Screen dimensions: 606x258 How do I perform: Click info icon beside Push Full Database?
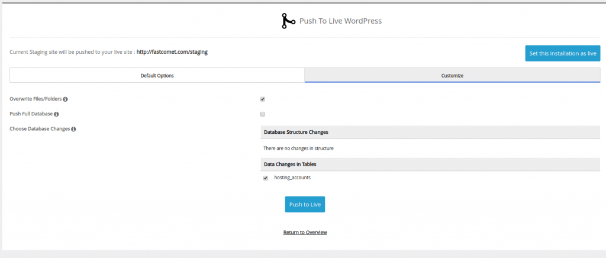[56, 114]
